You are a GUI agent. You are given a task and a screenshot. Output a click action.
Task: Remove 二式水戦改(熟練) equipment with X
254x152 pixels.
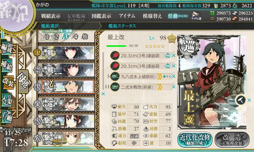pyautogui.click(x=174, y=87)
